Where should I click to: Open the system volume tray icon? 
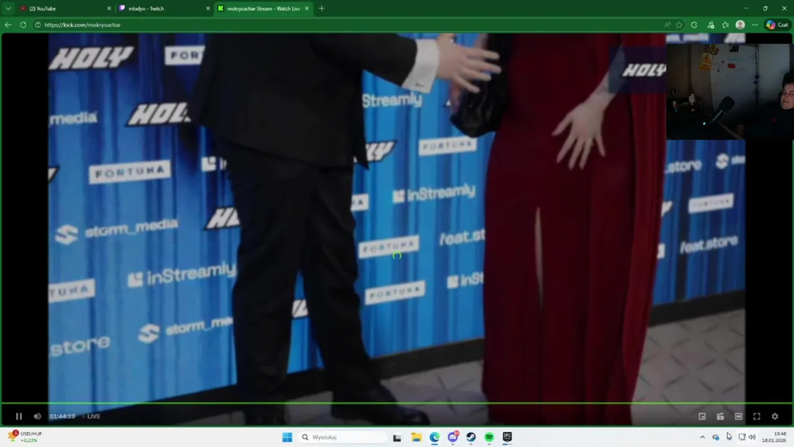coord(752,437)
